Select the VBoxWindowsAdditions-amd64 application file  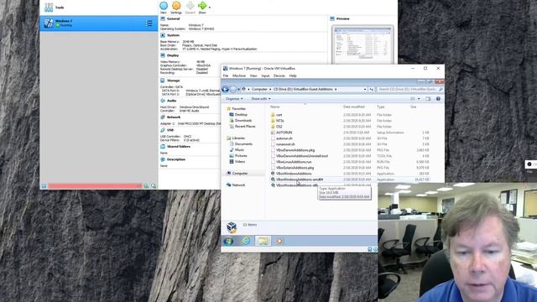tap(300, 180)
